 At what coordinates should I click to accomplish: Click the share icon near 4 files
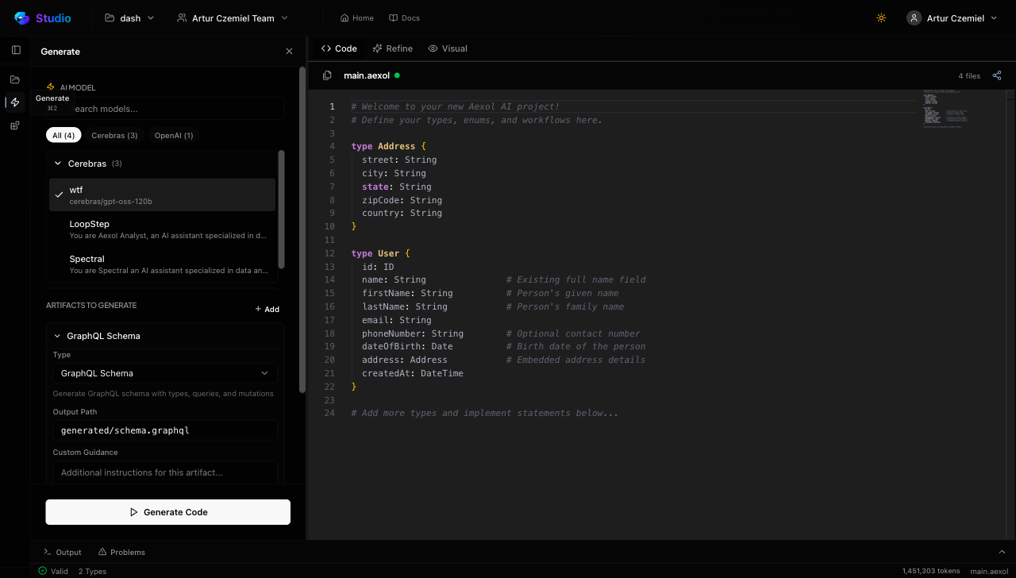(x=997, y=76)
